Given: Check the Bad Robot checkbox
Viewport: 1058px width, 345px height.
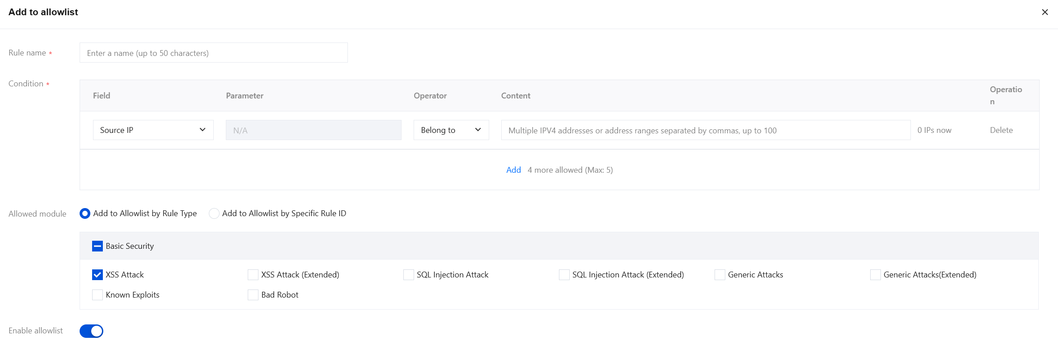Looking at the screenshot, I should point(253,295).
